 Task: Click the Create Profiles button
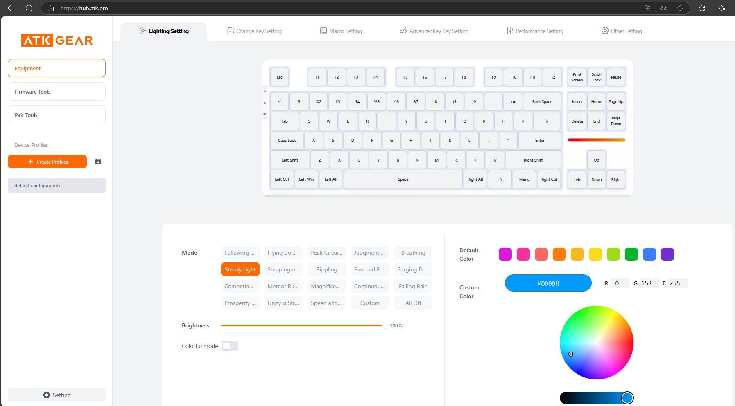coord(47,162)
